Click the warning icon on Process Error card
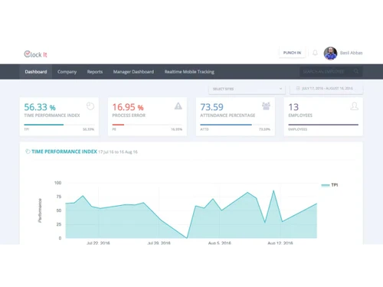 click(178, 106)
